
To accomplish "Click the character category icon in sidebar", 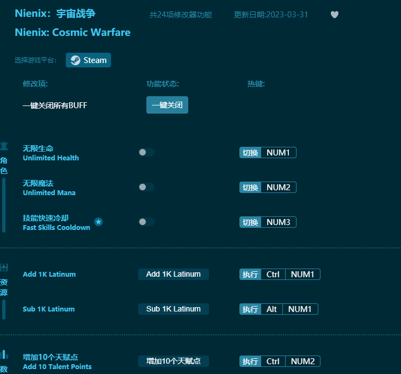I will click(4, 146).
